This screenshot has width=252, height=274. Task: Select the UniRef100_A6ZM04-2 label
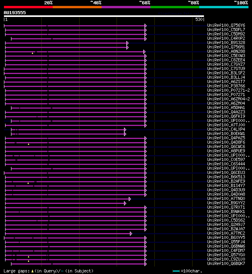click(x=229, y=99)
